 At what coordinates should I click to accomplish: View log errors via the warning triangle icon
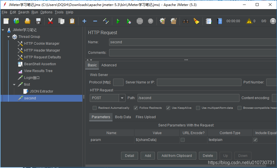click(x=249, y=21)
